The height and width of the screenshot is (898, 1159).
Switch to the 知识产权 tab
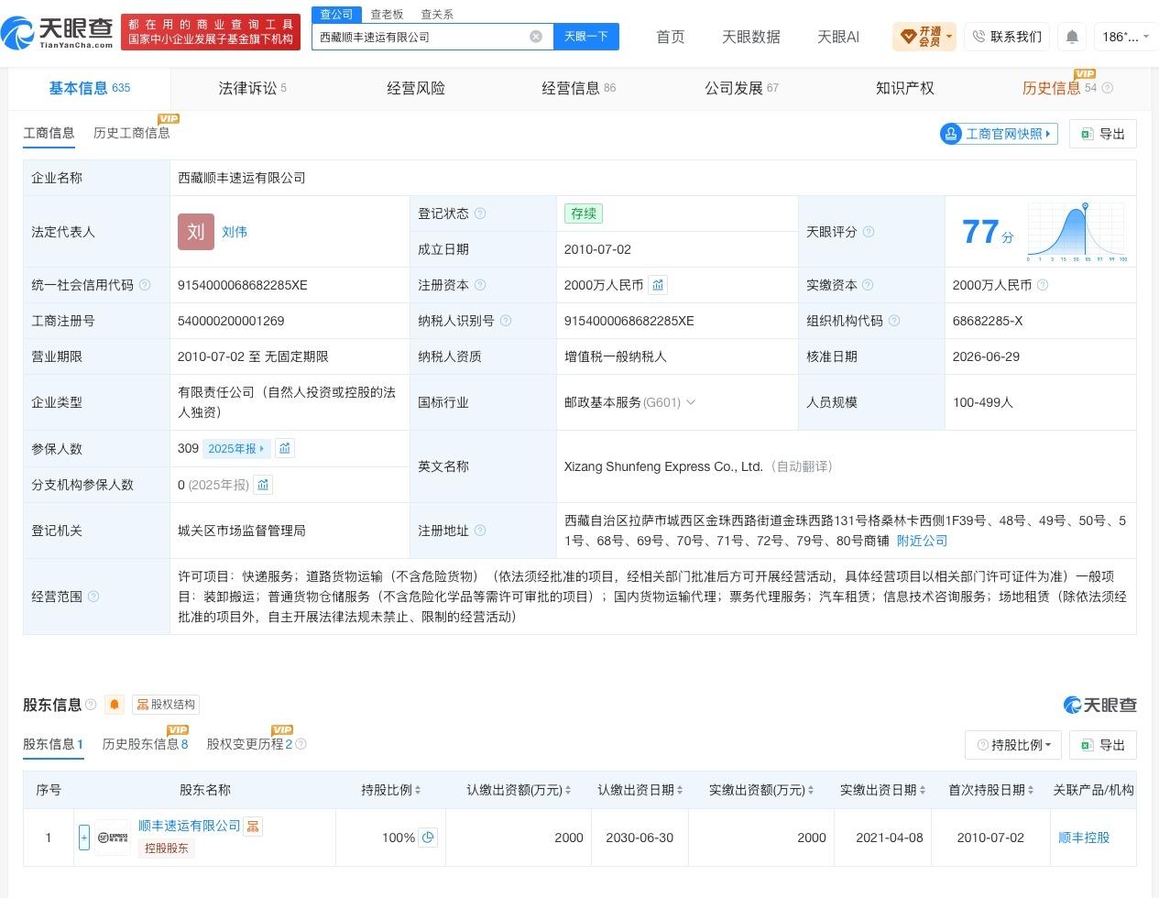[x=905, y=88]
